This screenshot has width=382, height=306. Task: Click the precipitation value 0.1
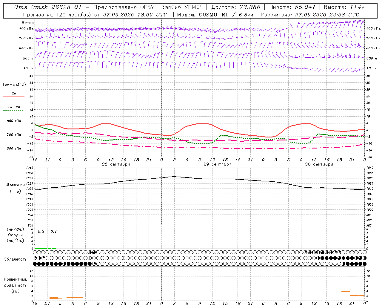[53, 232]
